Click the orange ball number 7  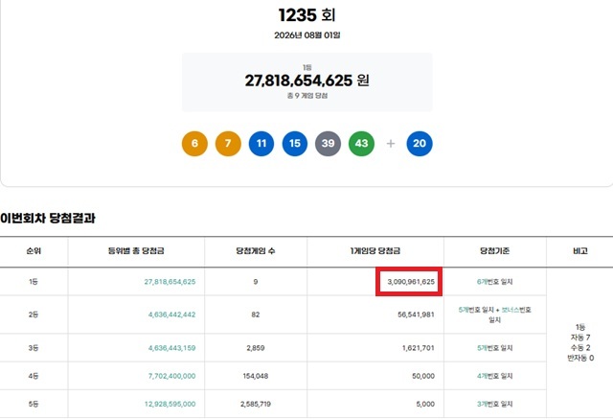(228, 143)
